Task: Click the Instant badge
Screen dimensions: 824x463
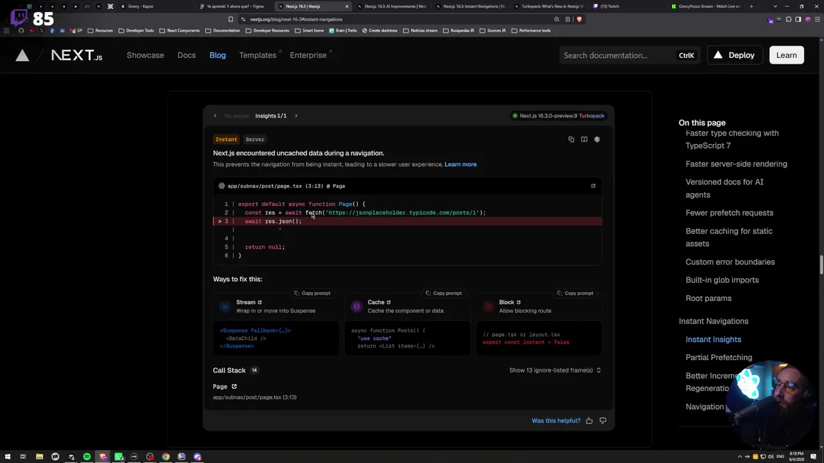Action: 226,140
